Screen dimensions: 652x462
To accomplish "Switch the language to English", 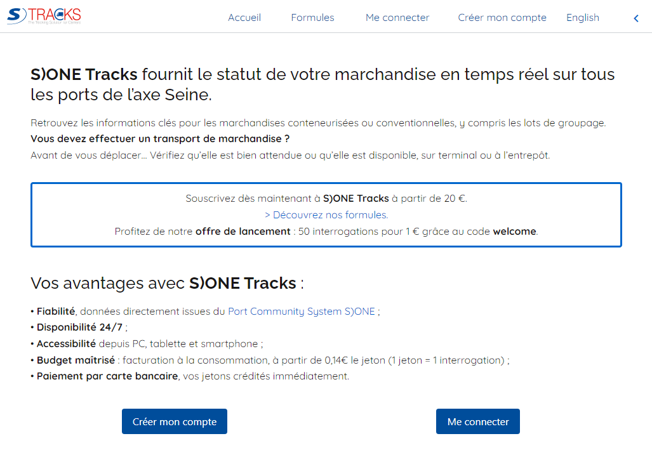I will click(x=583, y=18).
